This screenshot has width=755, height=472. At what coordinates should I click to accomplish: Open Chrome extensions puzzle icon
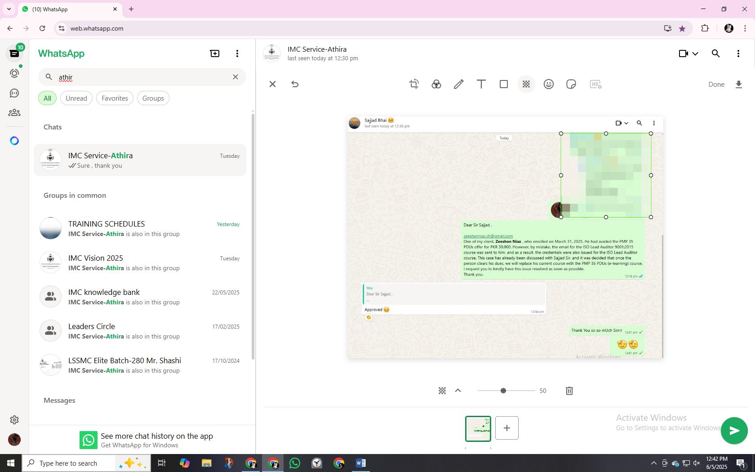point(705,28)
